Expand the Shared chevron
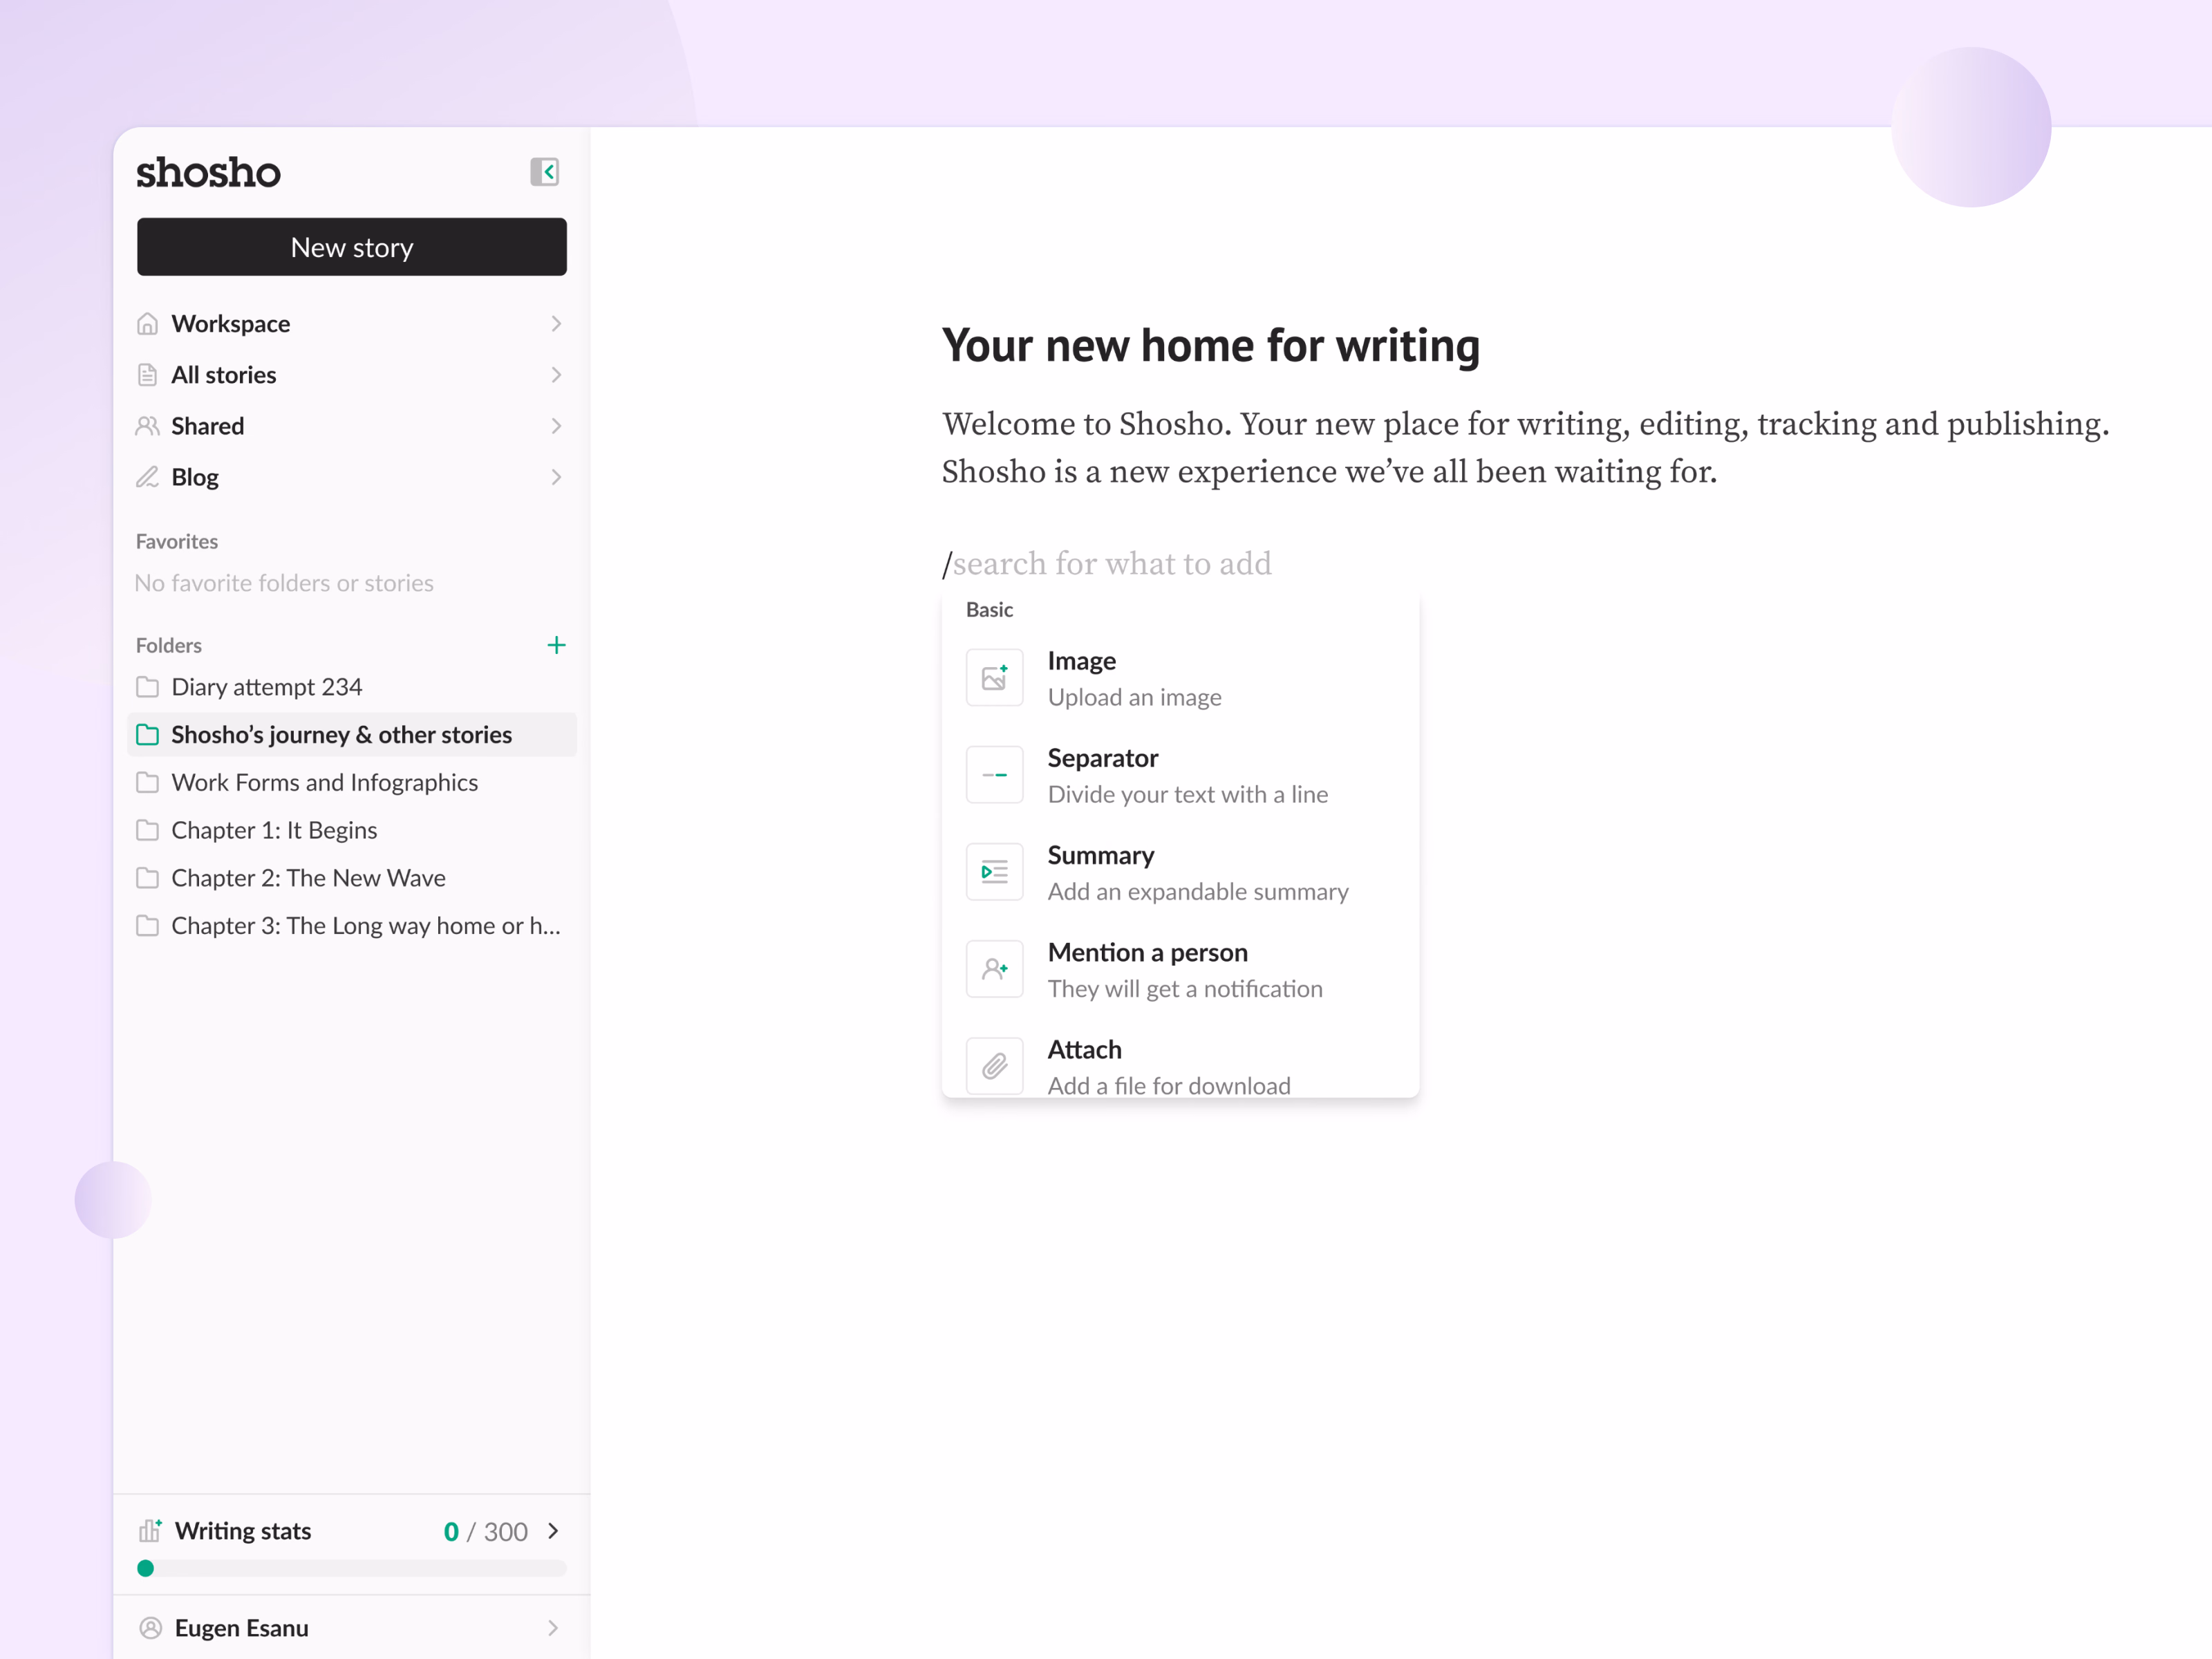2212x1659 pixels. coord(556,426)
